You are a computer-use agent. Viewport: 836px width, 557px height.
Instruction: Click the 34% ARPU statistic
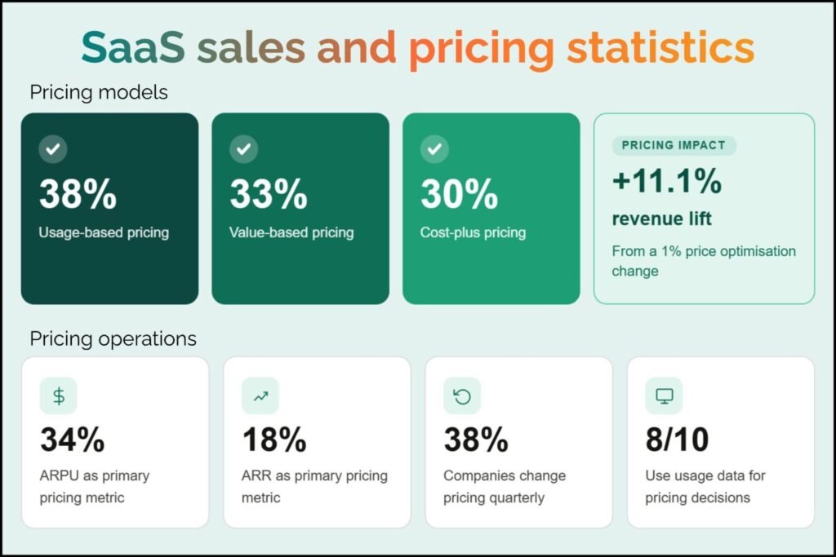coord(73,440)
